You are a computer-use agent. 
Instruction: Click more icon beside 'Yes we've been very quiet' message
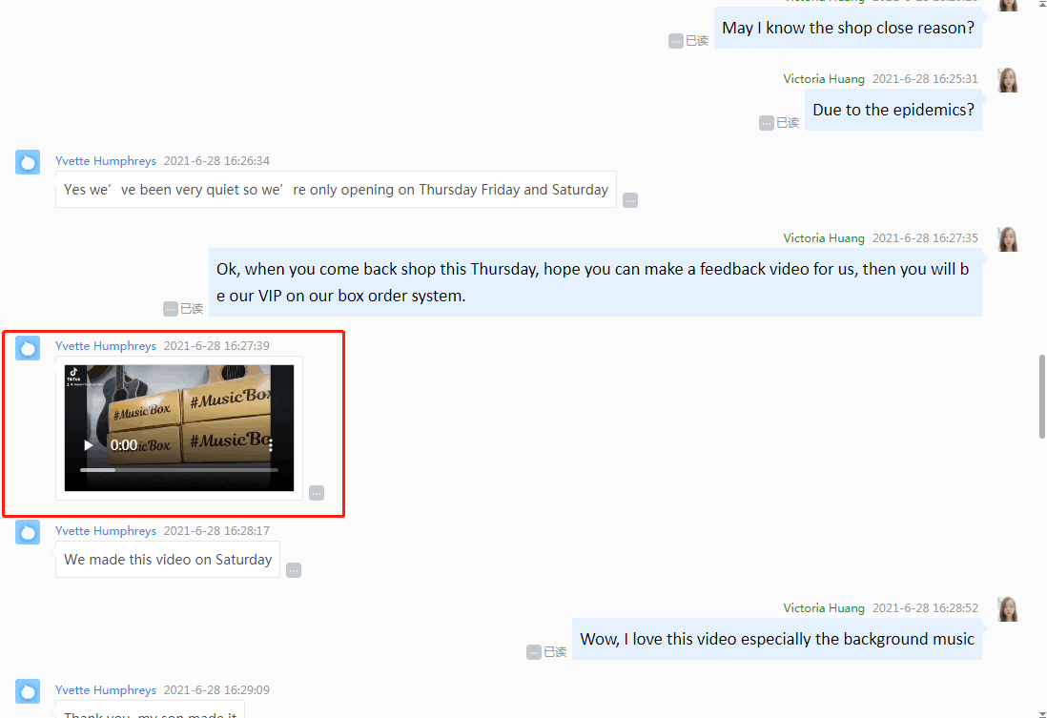[630, 200]
